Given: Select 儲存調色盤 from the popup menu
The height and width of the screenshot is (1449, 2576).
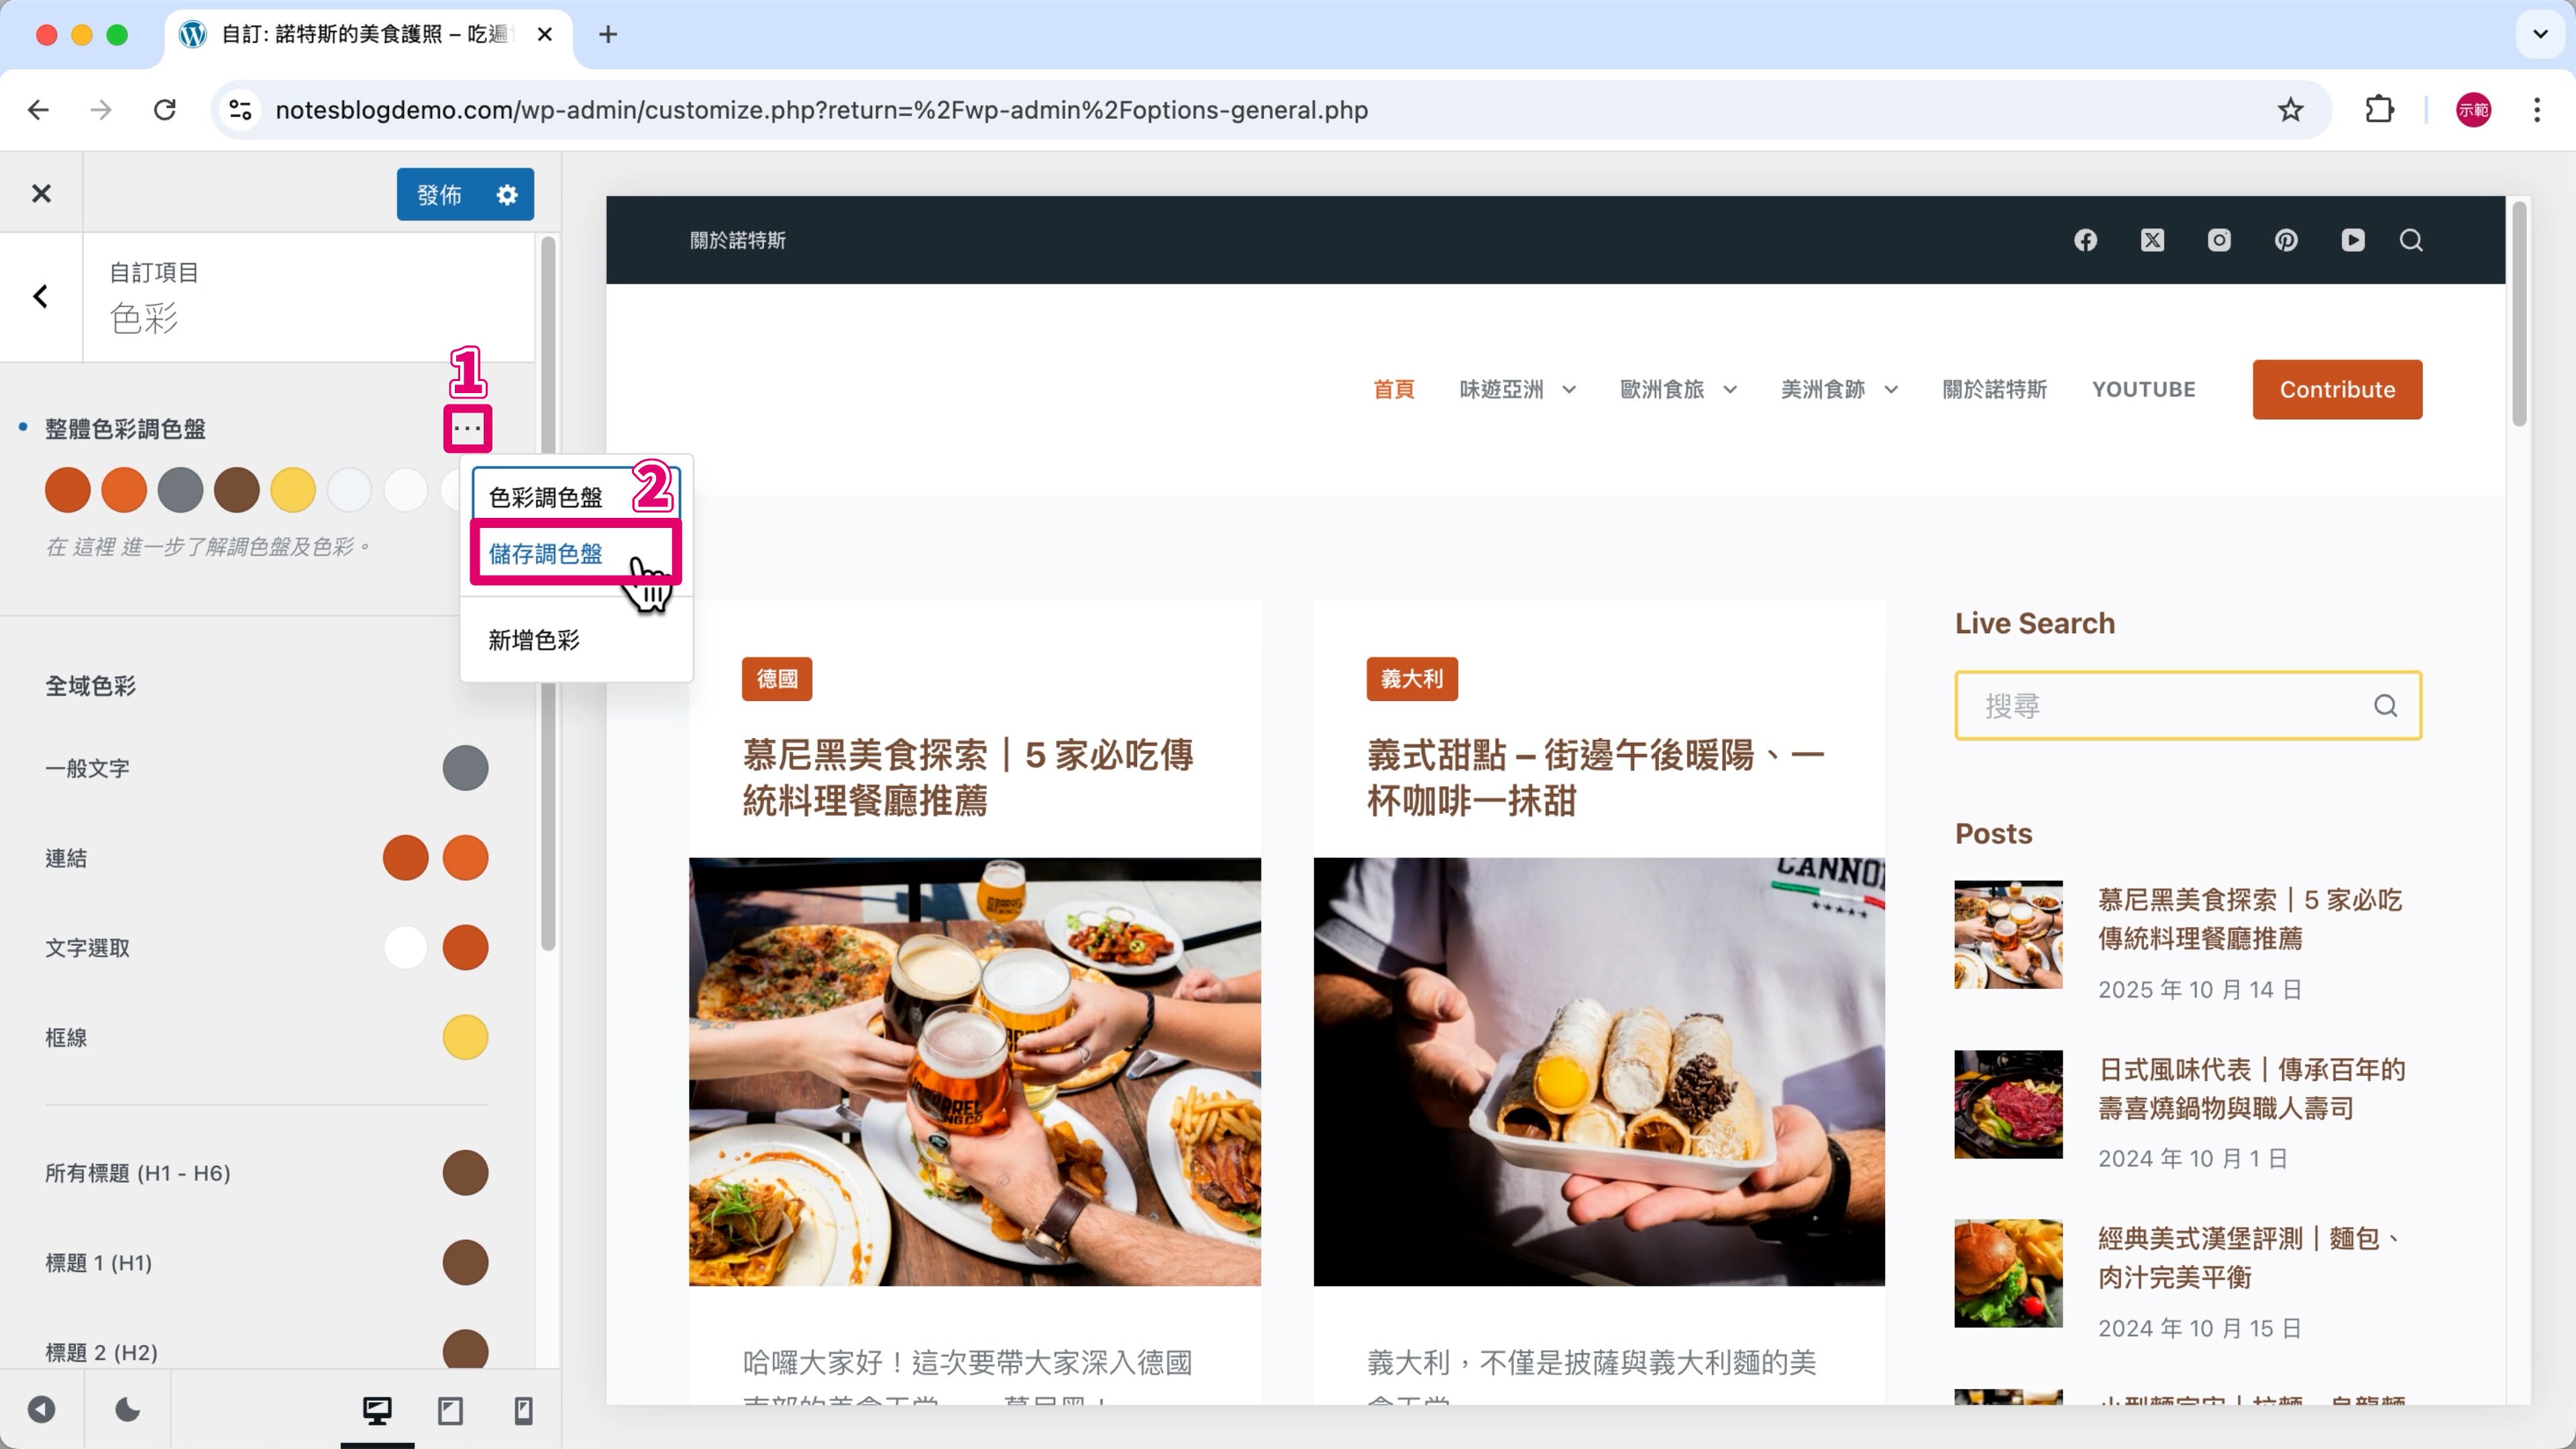Looking at the screenshot, I should (546, 553).
